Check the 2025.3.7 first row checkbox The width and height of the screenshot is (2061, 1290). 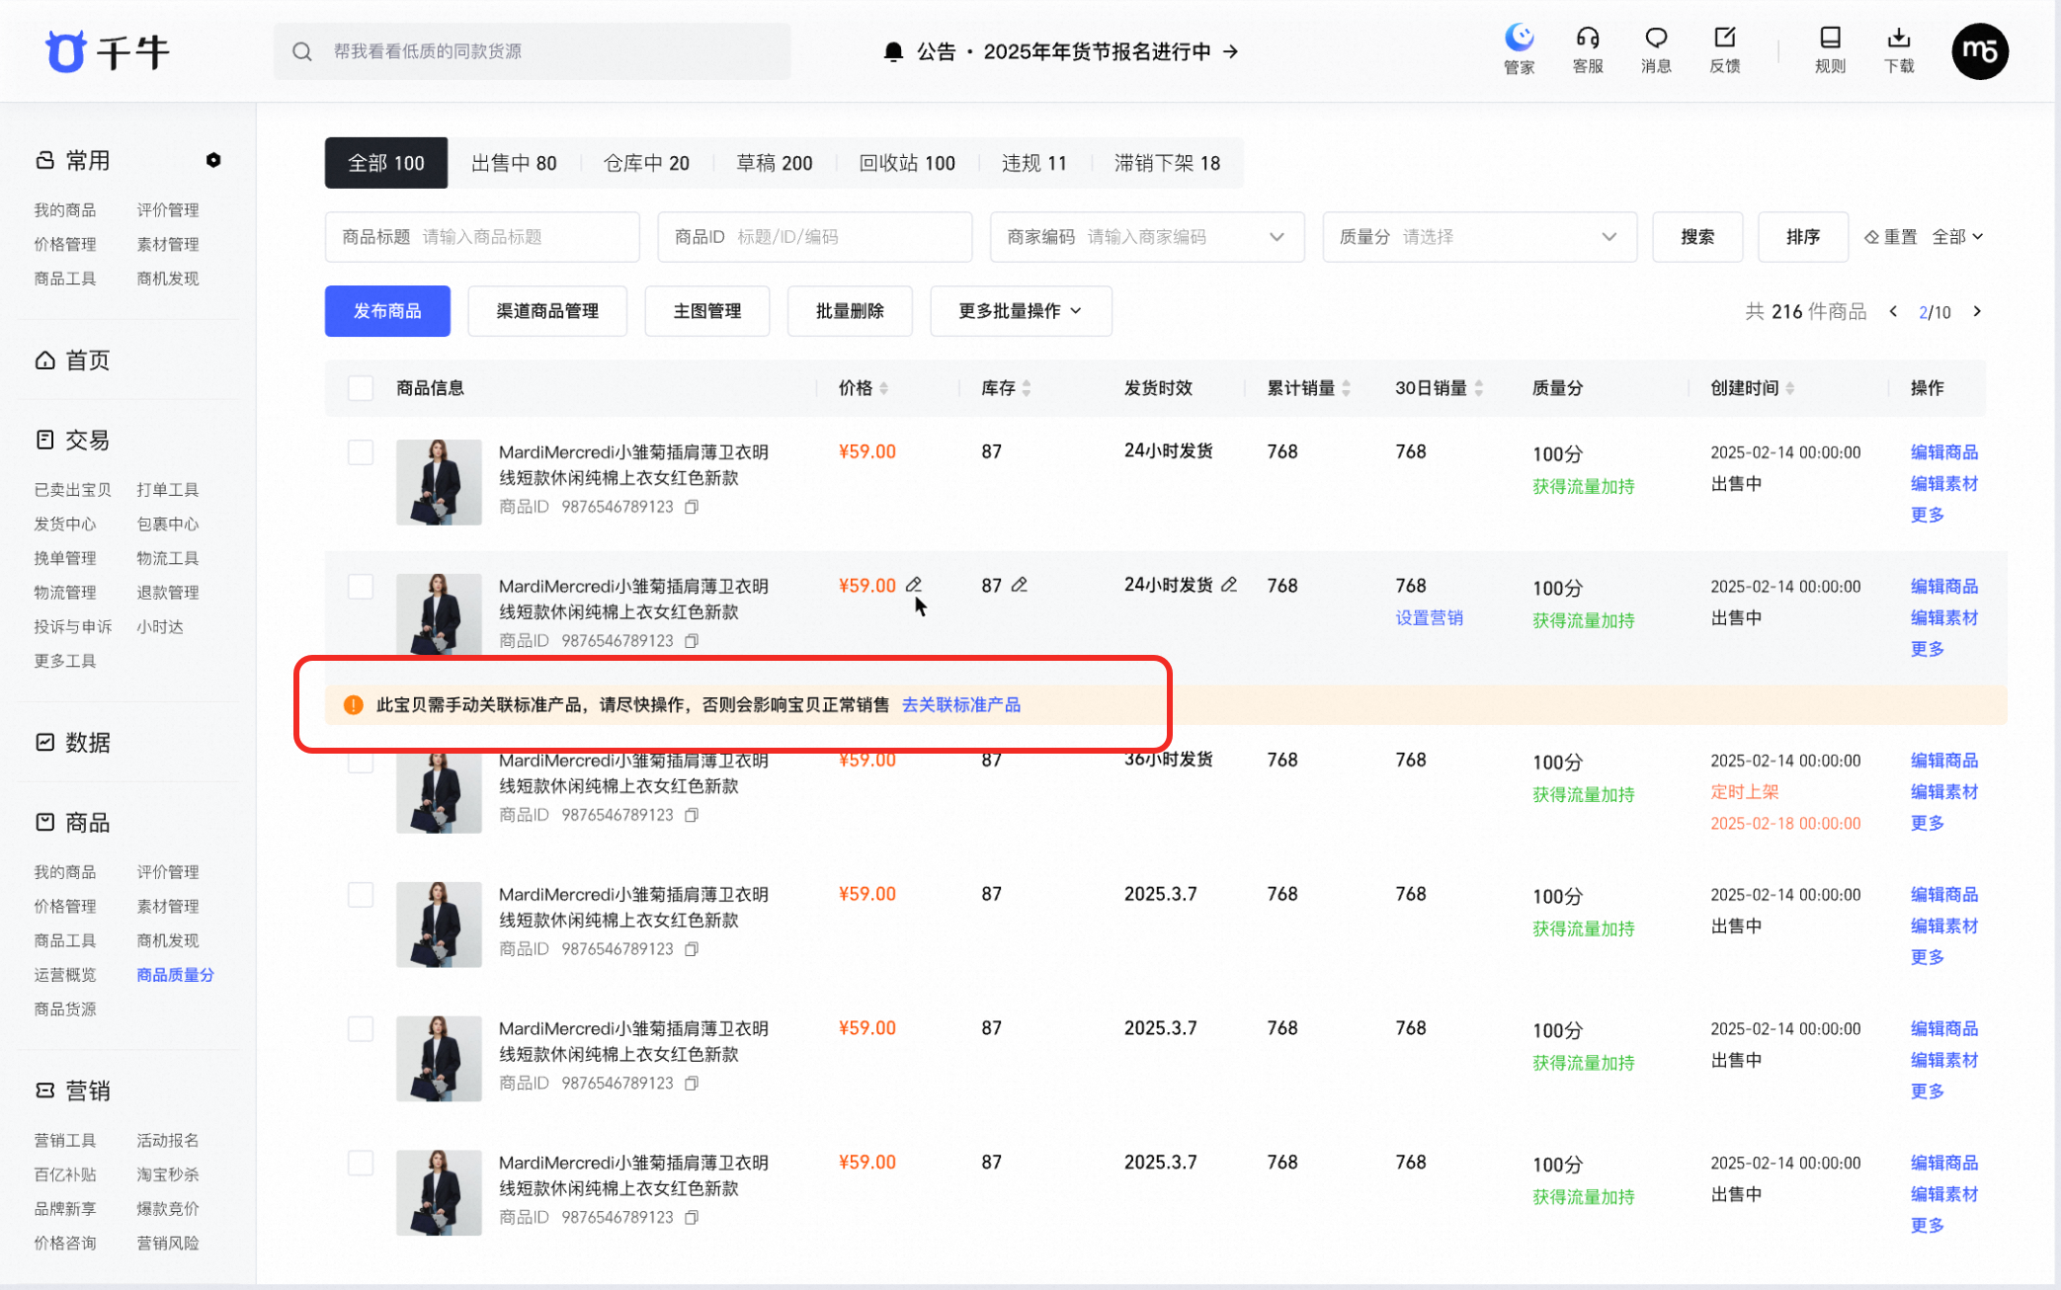(x=361, y=895)
